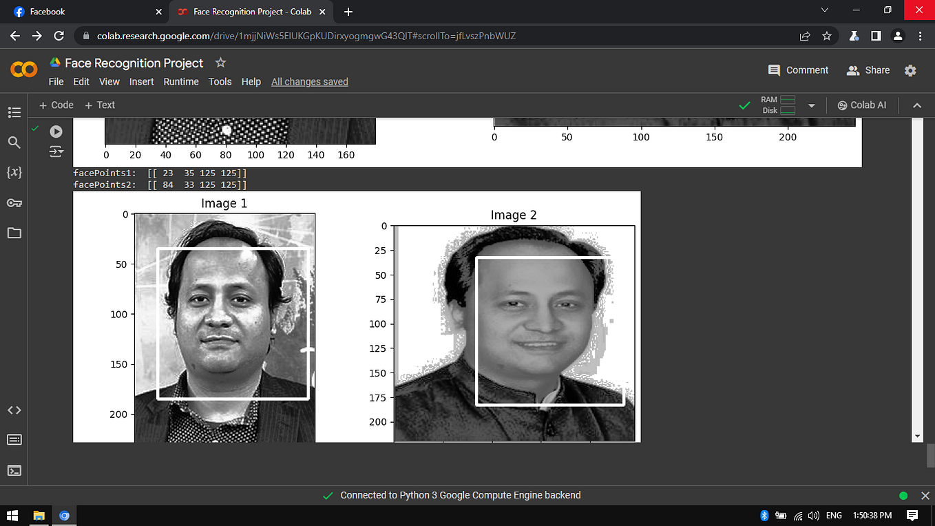Image resolution: width=935 pixels, height=526 pixels.
Task: Collapse the header with the chevron
Action: (x=917, y=105)
